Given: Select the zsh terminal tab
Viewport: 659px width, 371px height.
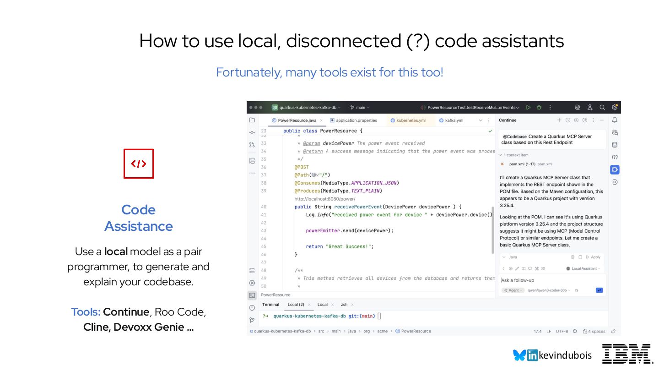Looking at the screenshot, I should pos(344,305).
